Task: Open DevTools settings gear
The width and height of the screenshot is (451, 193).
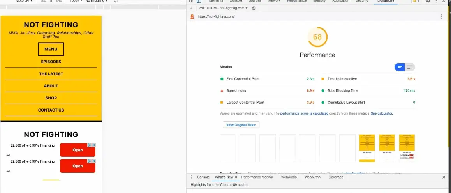Action: [428, 1]
